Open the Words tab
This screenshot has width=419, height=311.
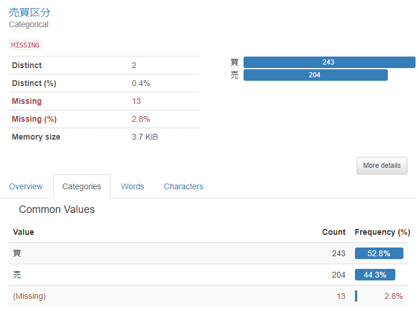point(133,186)
